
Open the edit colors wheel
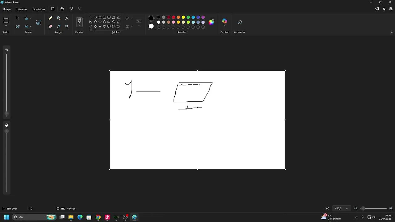coord(211,22)
